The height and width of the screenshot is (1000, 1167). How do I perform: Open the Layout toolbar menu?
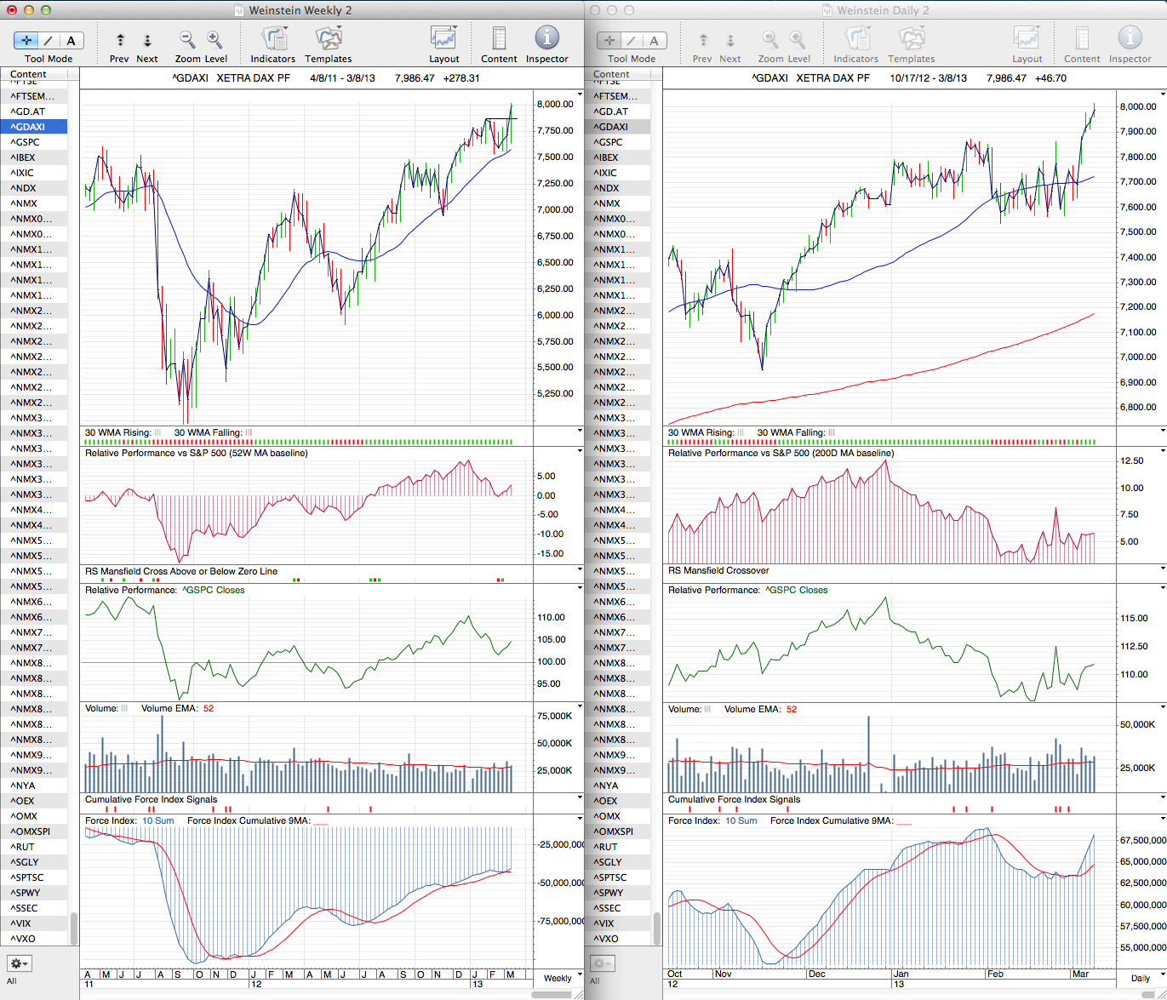[443, 39]
